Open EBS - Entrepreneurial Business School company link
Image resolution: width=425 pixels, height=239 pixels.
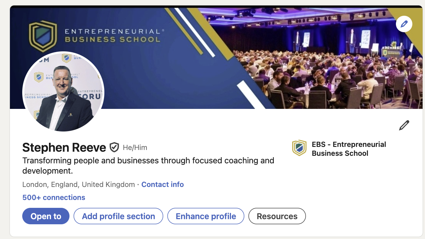pyautogui.click(x=349, y=149)
